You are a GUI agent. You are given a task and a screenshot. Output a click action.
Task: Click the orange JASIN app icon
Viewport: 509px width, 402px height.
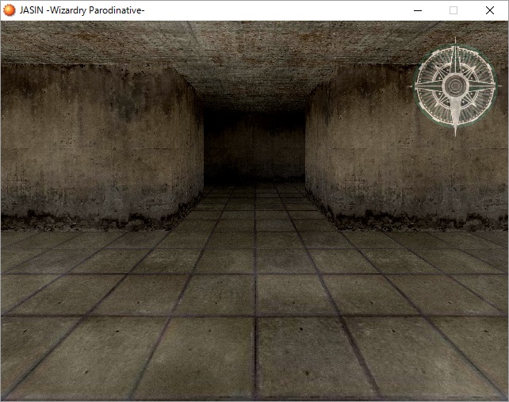10,10
